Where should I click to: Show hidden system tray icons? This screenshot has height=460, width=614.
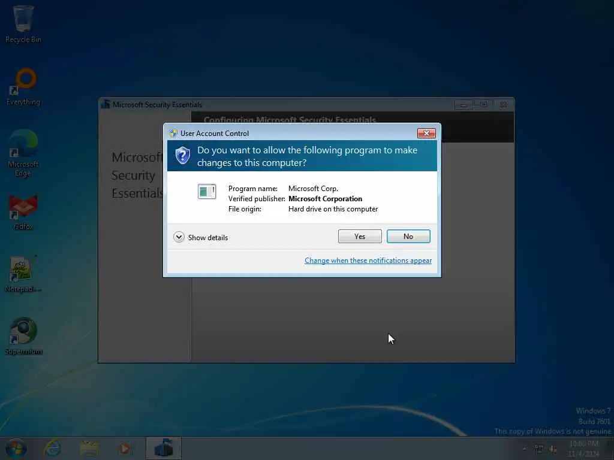[524, 449]
